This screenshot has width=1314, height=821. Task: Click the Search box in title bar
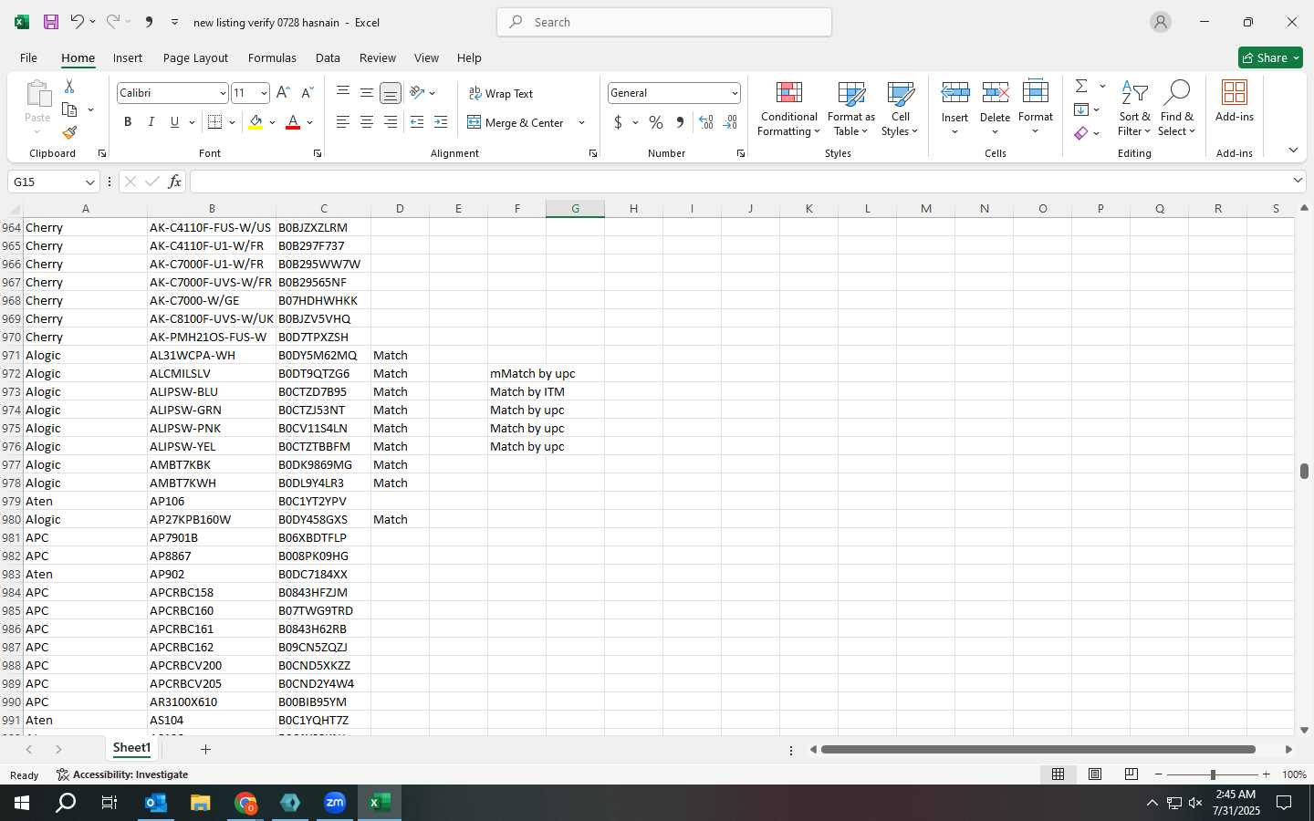coord(664,22)
